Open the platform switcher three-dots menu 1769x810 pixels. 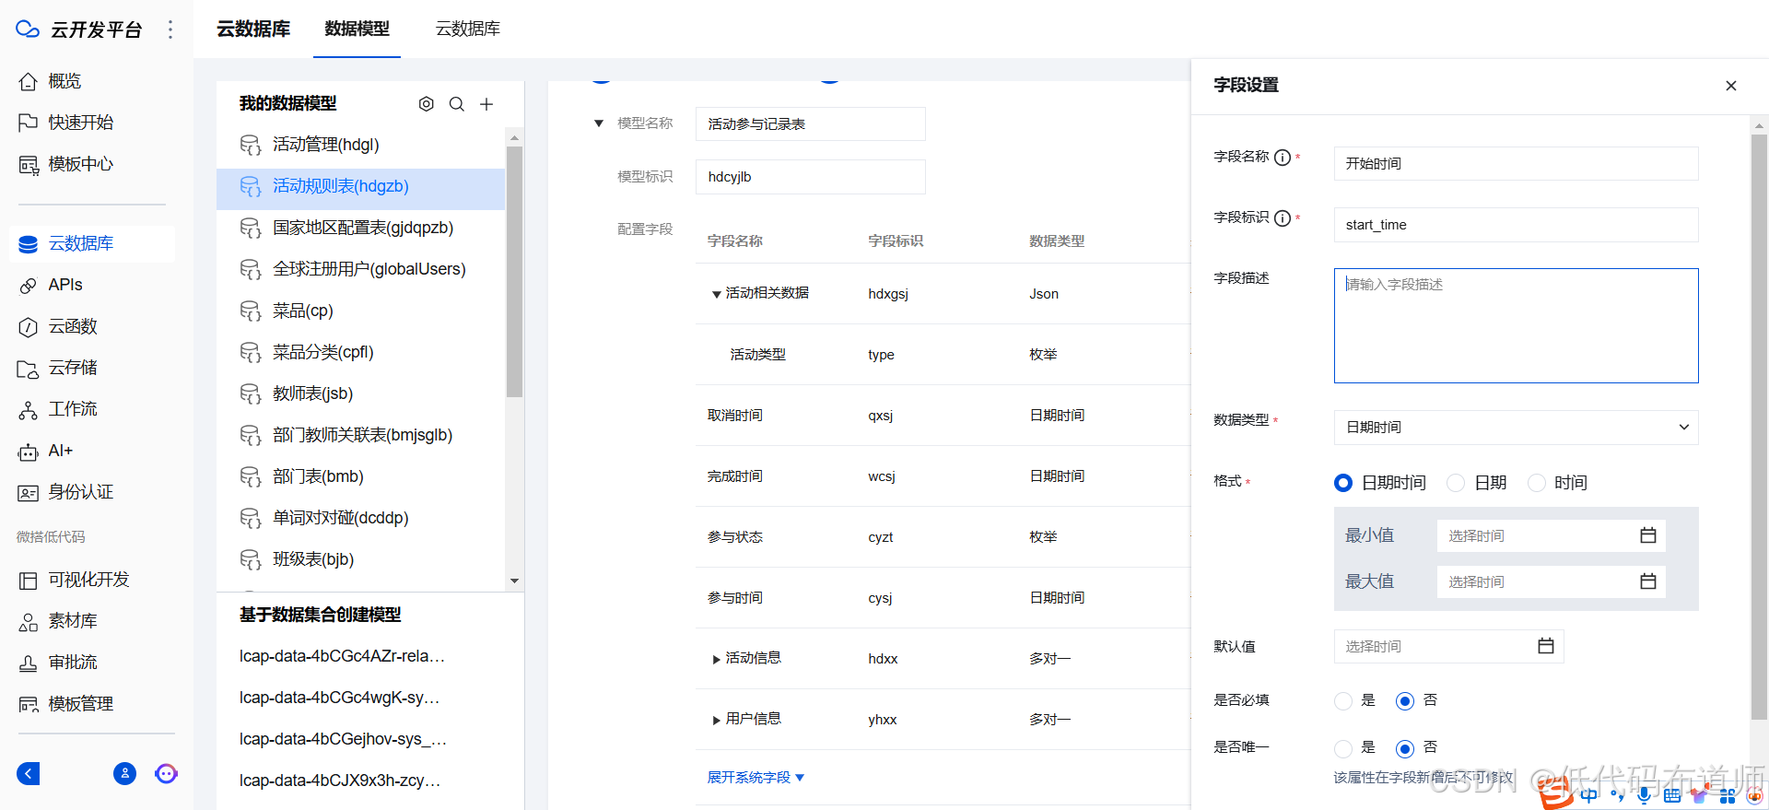[170, 29]
